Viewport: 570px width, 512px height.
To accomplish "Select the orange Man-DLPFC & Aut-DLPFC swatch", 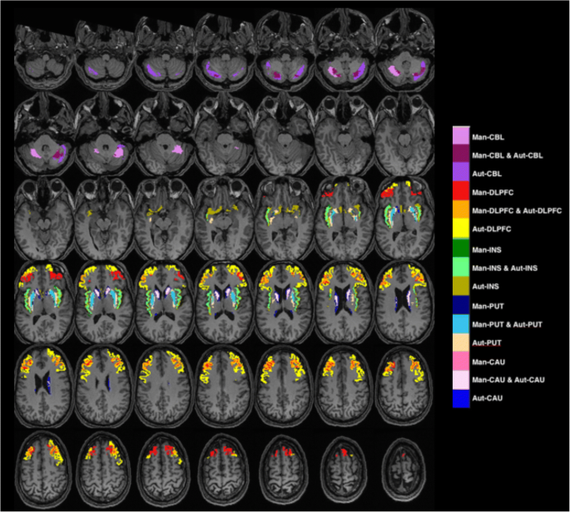I will click(461, 209).
